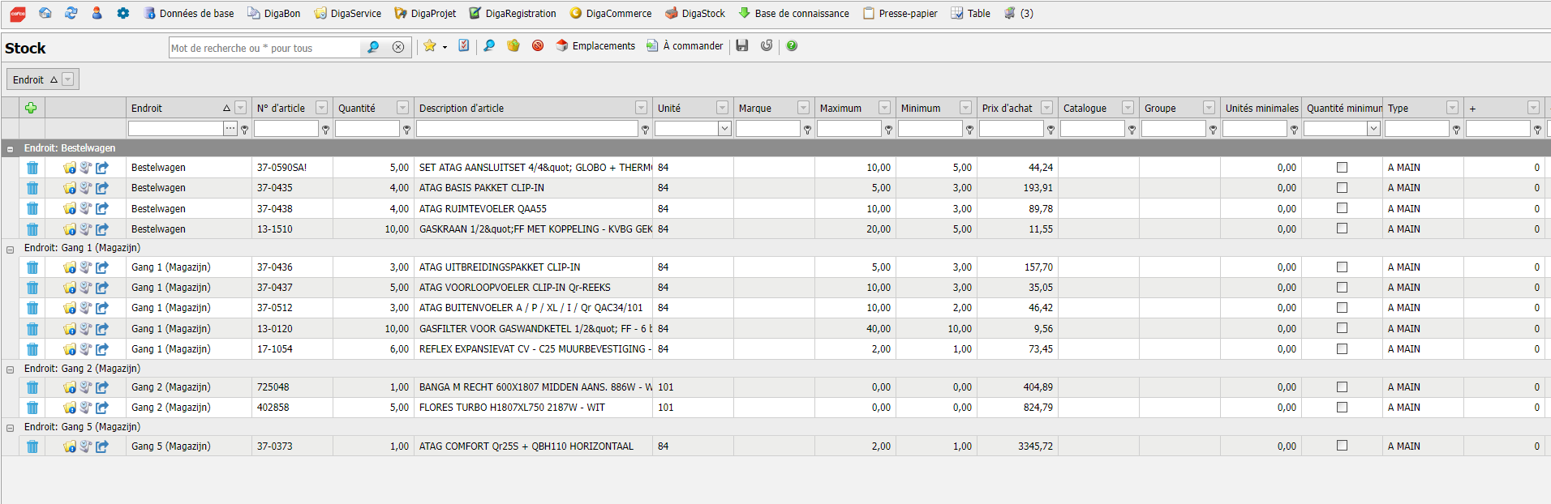Screen dimensions: 1551x504
Task: Open settings gear in top bar
Action: click(123, 13)
